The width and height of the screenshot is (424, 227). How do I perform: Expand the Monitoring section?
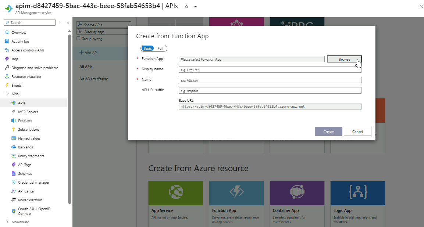coord(7,222)
